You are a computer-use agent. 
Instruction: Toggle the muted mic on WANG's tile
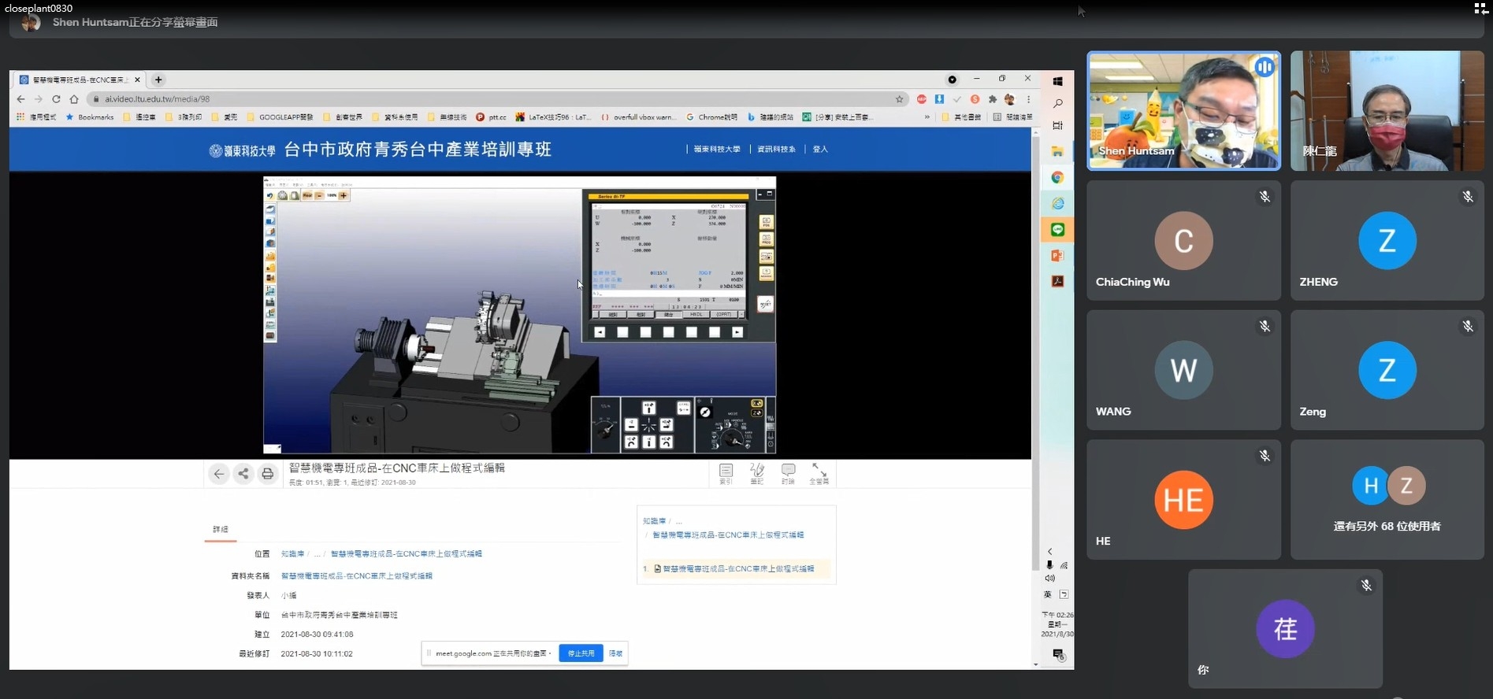(x=1265, y=326)
